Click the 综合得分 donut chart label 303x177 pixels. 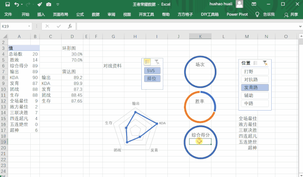[x=201, y=135]
